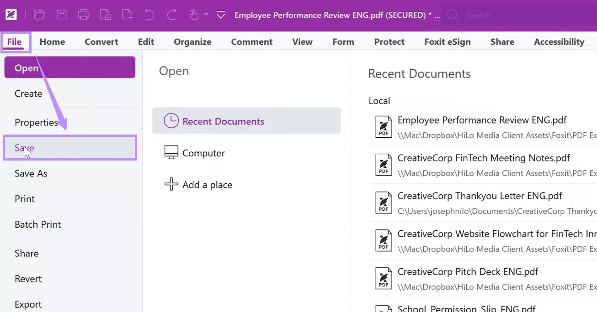Click the Print icon in quick access toolbar
The image size is (597, 312).
pos(84,15)
